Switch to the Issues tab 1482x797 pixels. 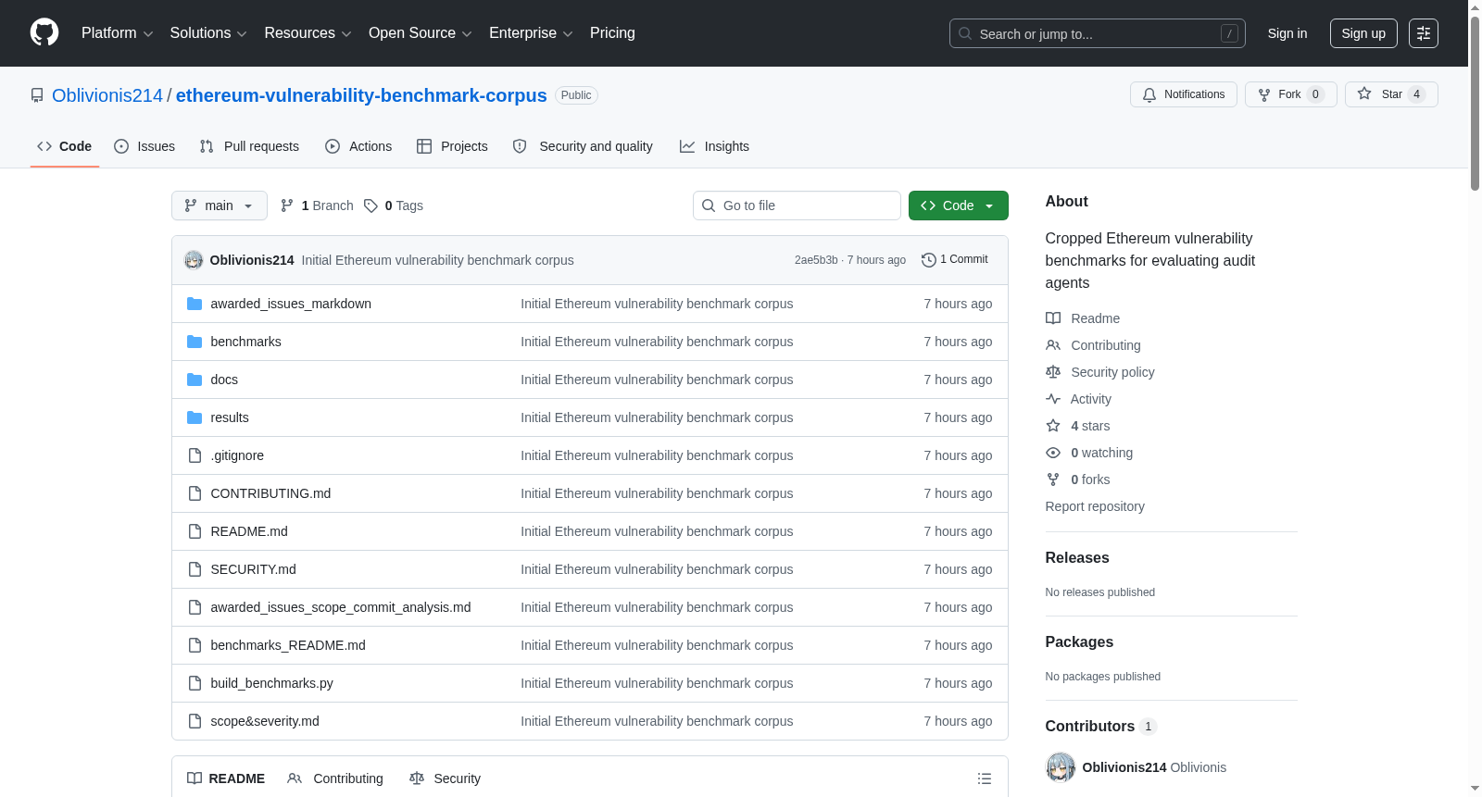click(144, 146)
